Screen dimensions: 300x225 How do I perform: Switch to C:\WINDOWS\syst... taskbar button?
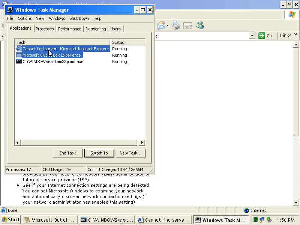pos(107,220)
